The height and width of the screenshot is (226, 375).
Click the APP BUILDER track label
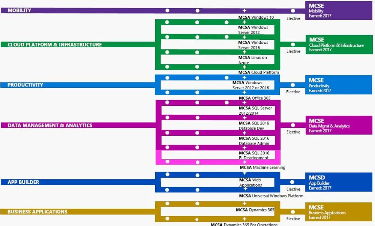pos(23,182)
